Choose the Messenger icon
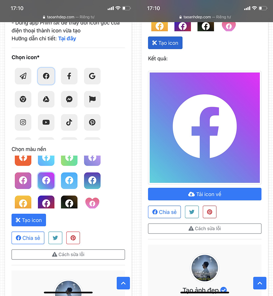This screenshot has width=273, height=296. pyautogui.click(x=69, y=99)
